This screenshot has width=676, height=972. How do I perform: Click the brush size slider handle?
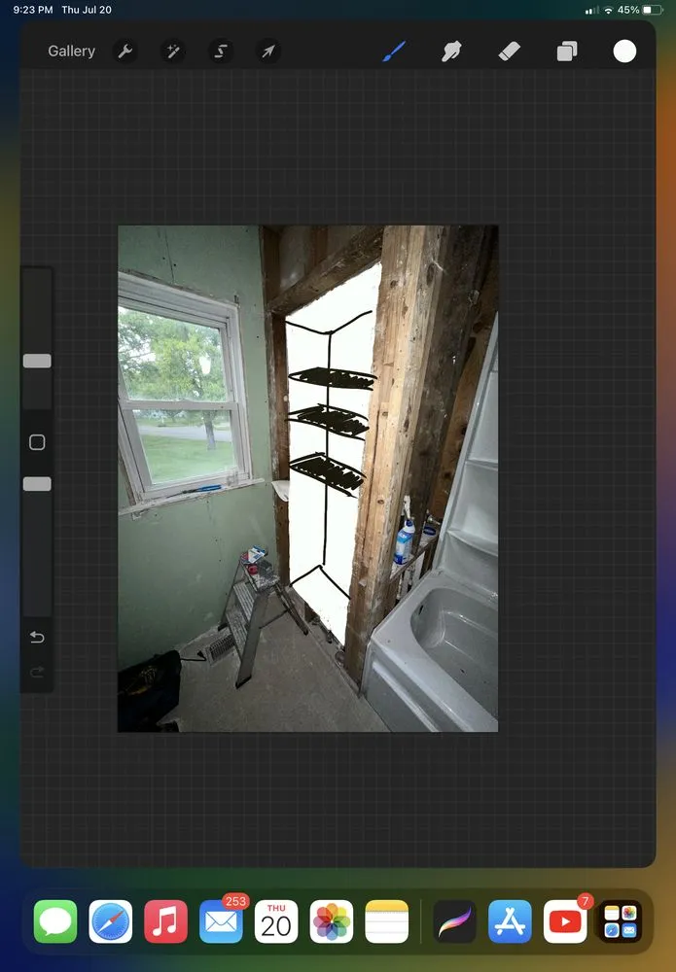37,361
